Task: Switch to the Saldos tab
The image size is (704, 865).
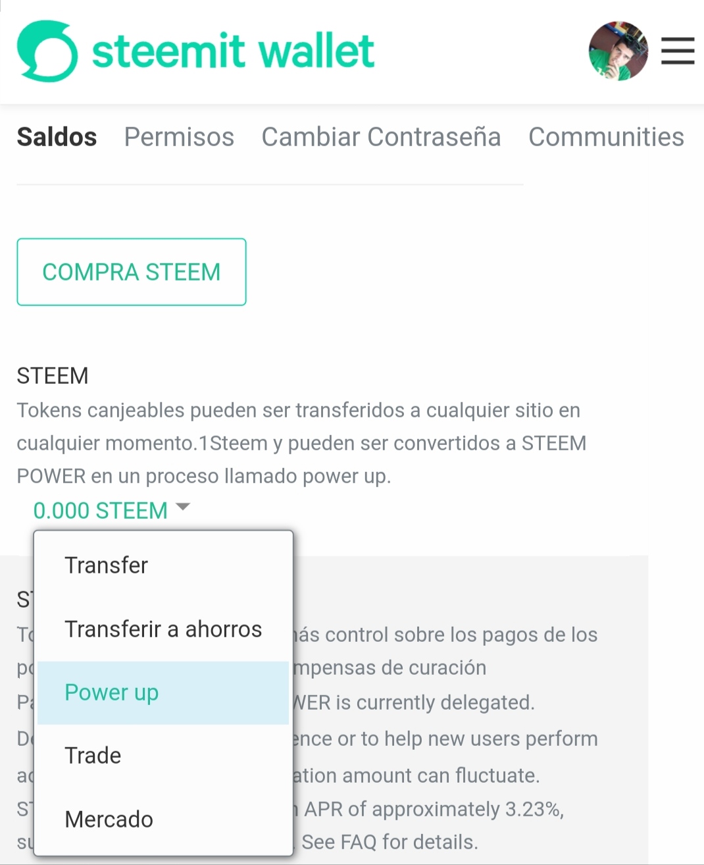Action: pyautogui.click(x=57, y=137)
